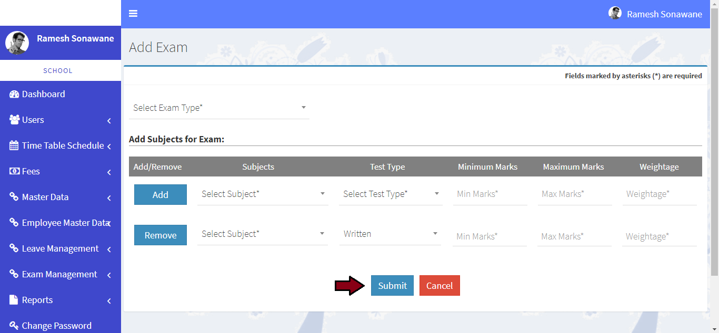
Task: Open the first row Select Subject dropdown
Action: [263, 194]
